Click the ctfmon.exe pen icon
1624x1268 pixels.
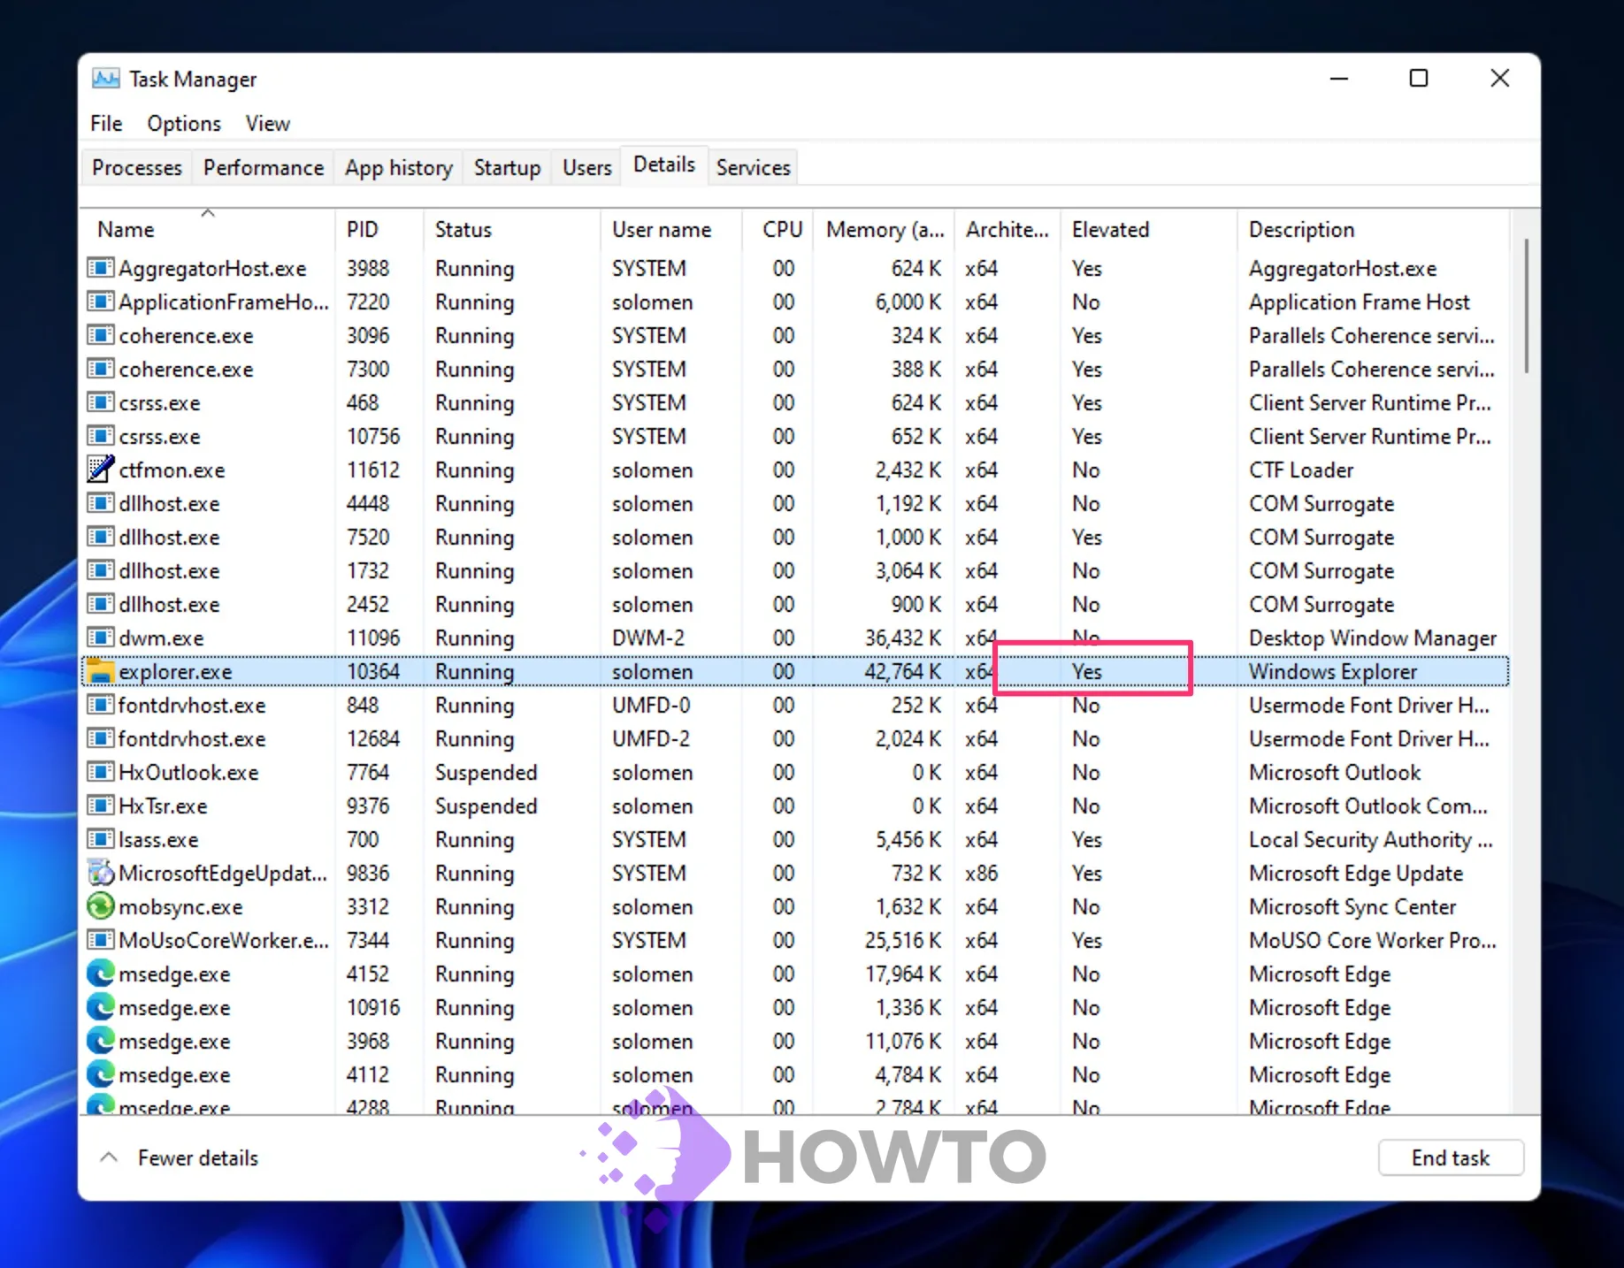coord(100,469)
